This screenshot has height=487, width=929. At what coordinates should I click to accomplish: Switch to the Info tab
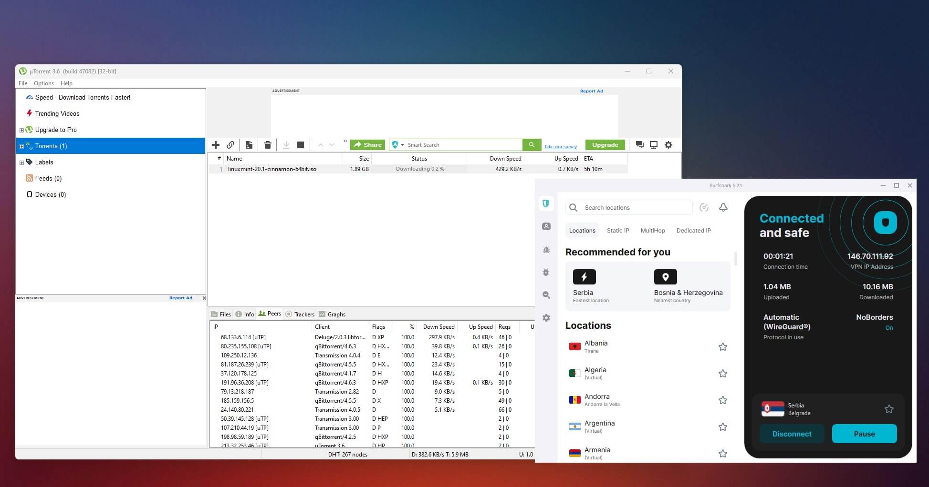(245, 314)
